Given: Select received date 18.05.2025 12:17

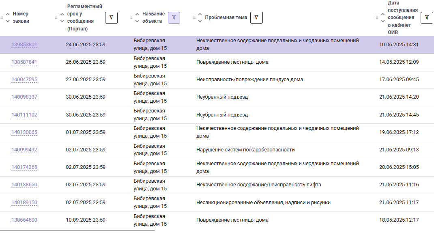Looking at the screenshot, I should tap(399, 220).
